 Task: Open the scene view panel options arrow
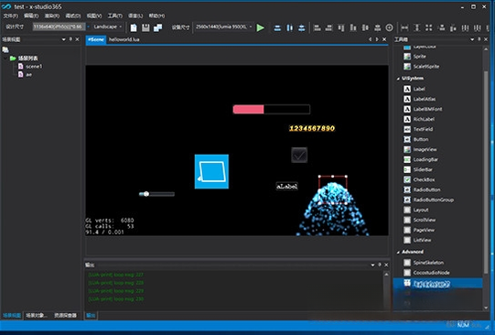coord(63,39)
